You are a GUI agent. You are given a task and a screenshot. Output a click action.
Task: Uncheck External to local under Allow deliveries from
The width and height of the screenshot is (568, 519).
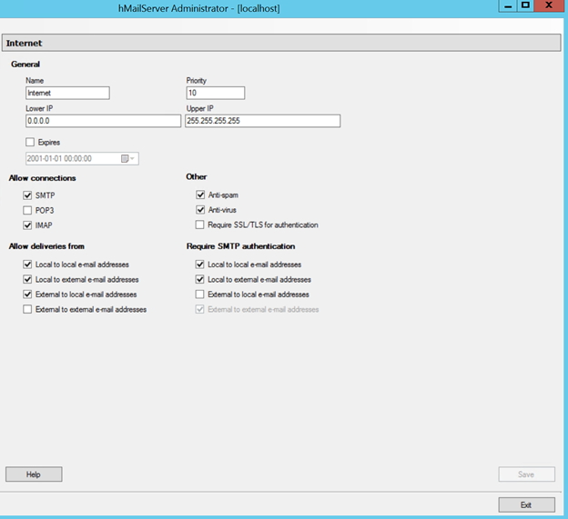[27, 294]
